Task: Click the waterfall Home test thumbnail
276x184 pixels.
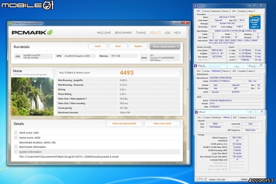Action: click(32, 97)
